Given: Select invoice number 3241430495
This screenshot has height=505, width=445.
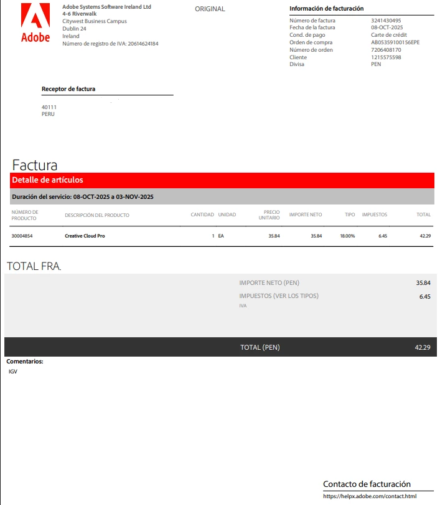Looking at the screenshot, I should point(386,21).
